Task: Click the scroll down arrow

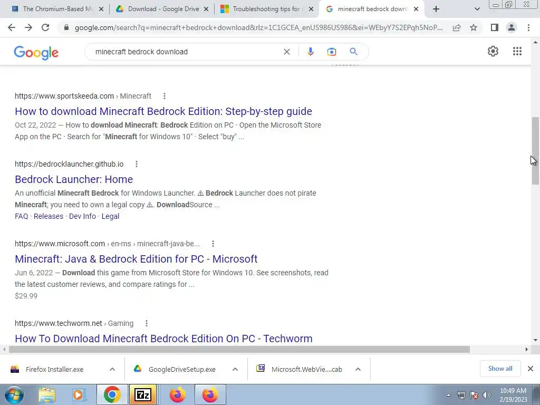Action: 535,340
